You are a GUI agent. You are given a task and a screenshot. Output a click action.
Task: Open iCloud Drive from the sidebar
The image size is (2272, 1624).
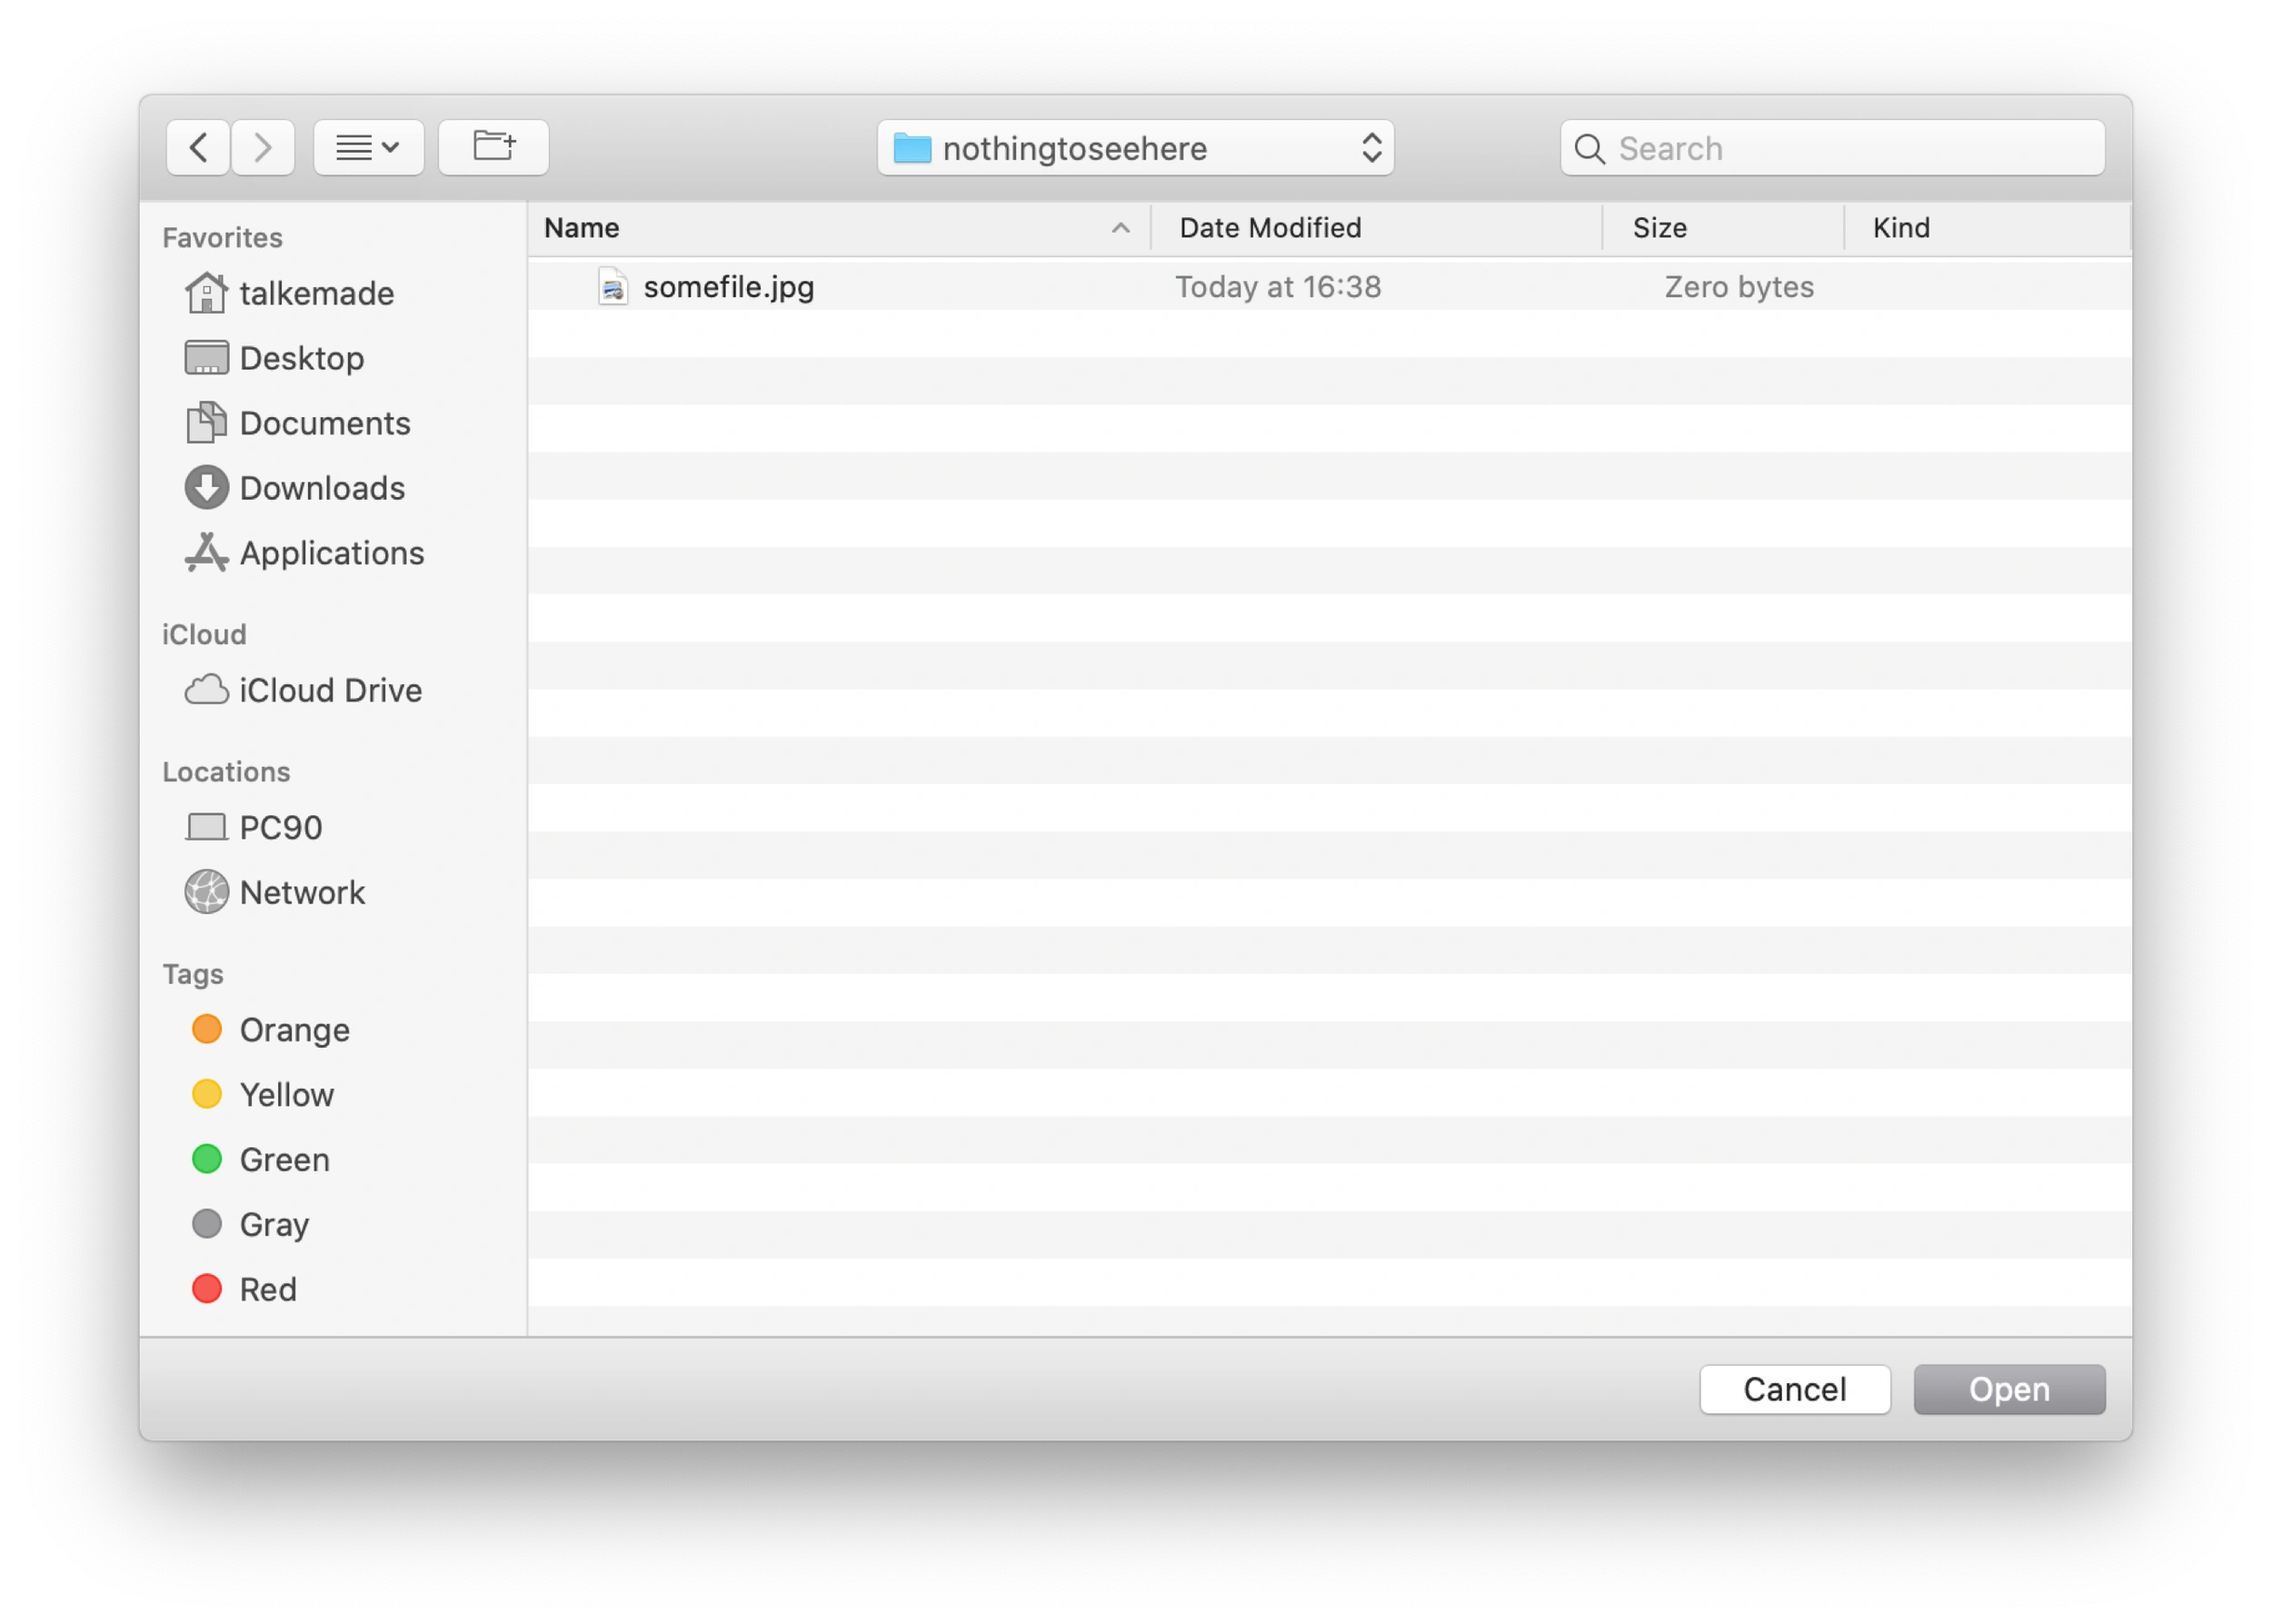329,690
